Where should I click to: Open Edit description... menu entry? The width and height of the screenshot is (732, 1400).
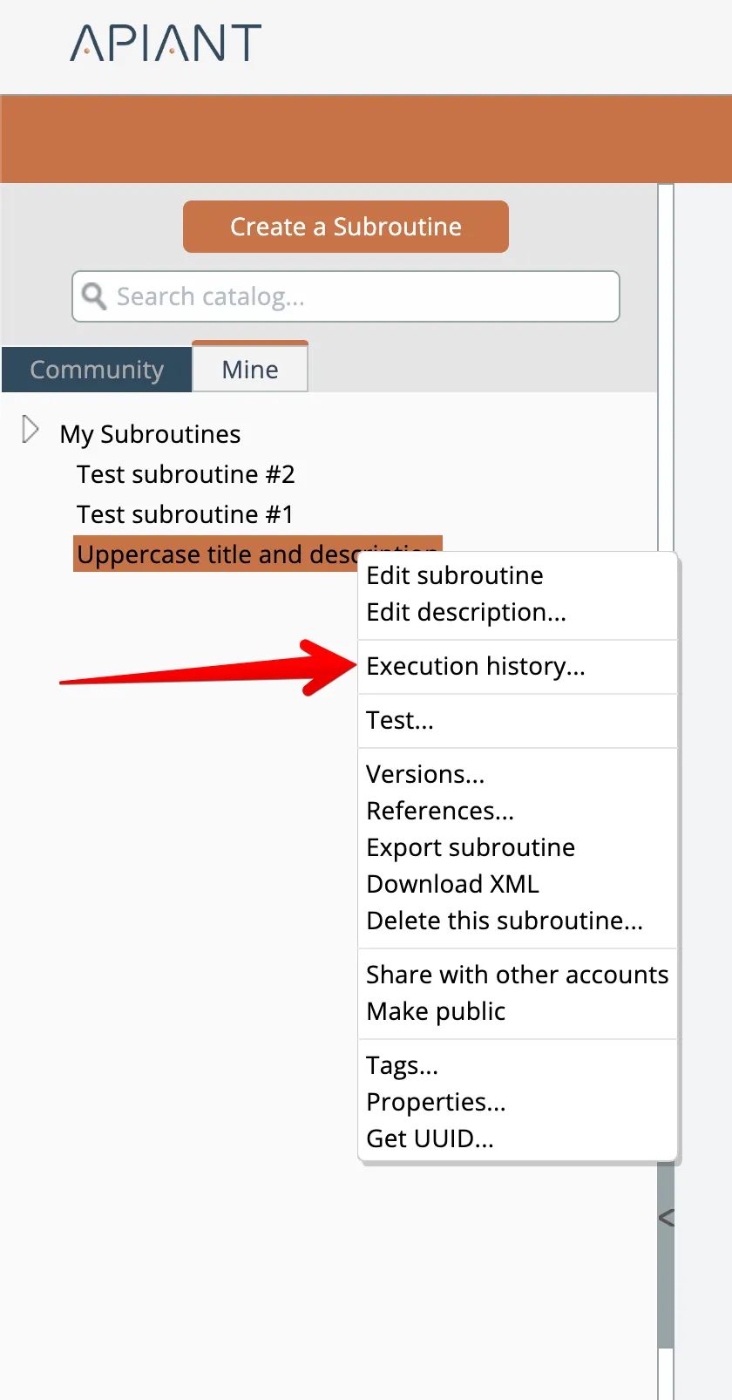[466, 612]
